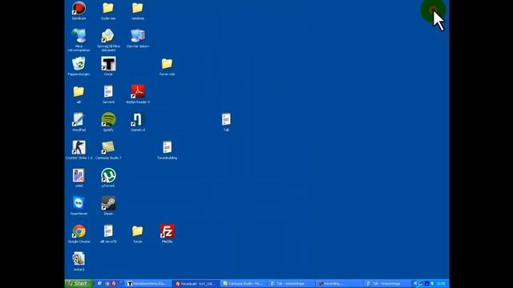The height and width of the screenshot is (288, 513).
Task: Click the system tray clock
Action: click(441, 284)
